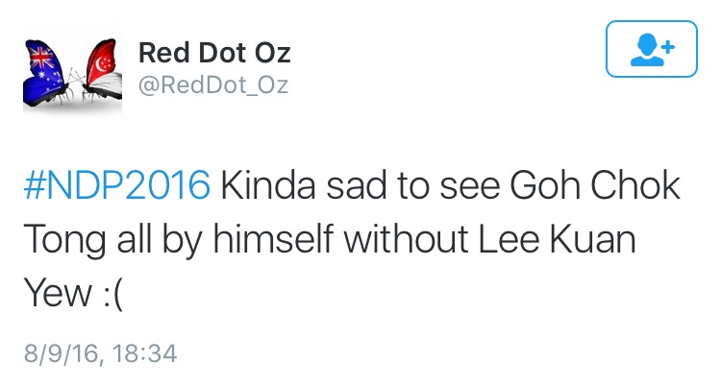Viewport: 721px width, 386px height.
Task: Click the follow user button
Action: coord(651,48)
